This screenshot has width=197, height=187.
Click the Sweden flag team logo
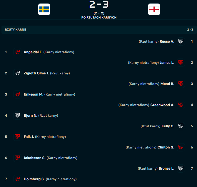(x=44, y=9)
